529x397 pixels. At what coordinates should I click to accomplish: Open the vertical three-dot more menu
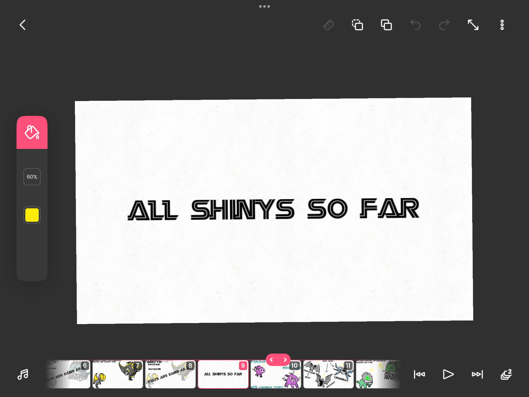(x=502, y=25)
